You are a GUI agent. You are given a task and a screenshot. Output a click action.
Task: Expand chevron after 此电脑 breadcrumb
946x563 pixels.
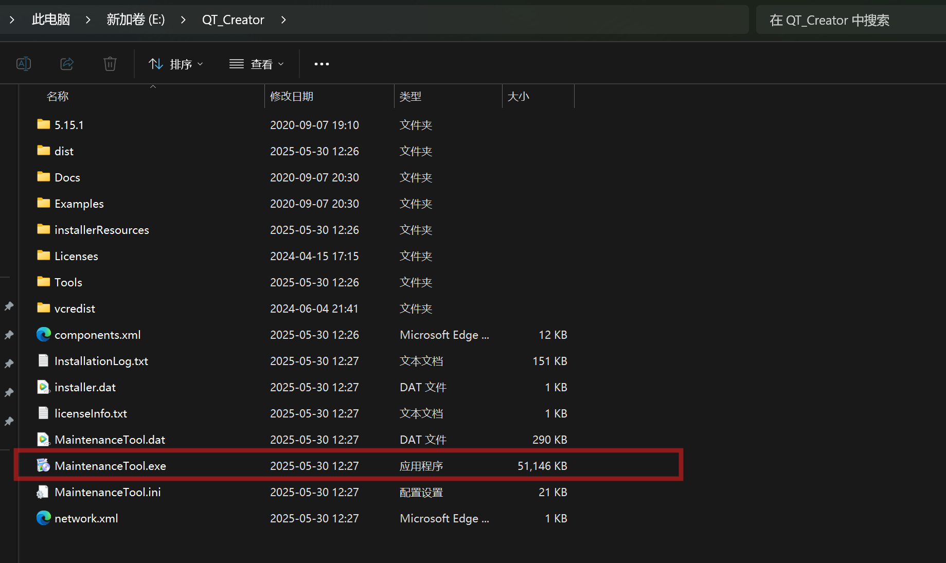pos(88,20)
